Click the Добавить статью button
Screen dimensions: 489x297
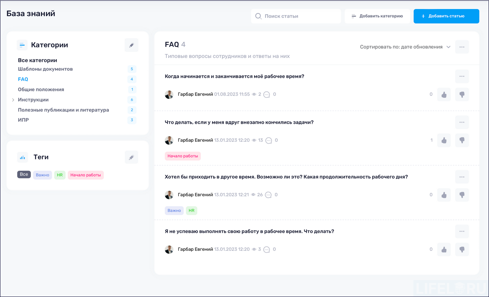point(446,16)
